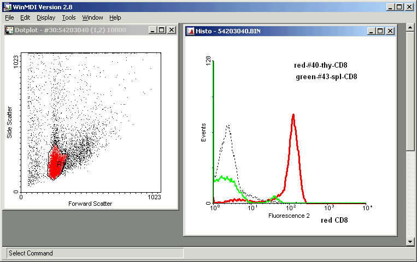Click the Histo window system icon
This screenshot has width=417, height=262.
tap(190, 31)
